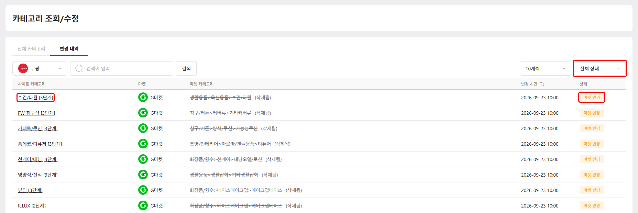Click the 쿠팡 logo in the market selector
This screenshot has width=638, height=213.
pos(23,68)
